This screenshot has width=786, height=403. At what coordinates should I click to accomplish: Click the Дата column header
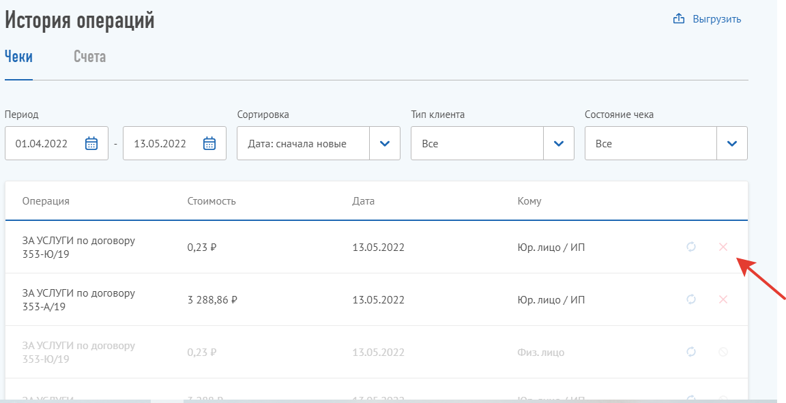363,201
